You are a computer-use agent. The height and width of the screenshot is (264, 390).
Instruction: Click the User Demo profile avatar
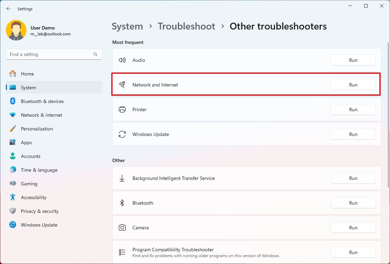tap(16, 30)
